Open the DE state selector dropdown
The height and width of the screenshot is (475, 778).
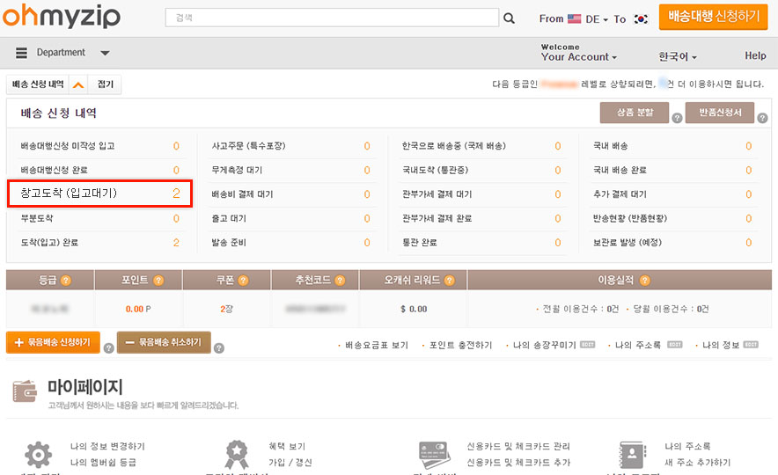point(597,18)
